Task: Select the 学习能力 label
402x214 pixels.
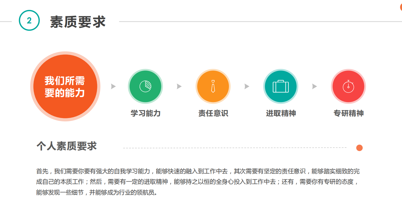Action: (145, 113)
